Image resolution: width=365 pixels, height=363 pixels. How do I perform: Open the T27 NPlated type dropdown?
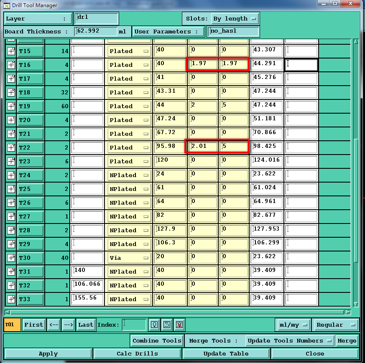pos(129,216)
